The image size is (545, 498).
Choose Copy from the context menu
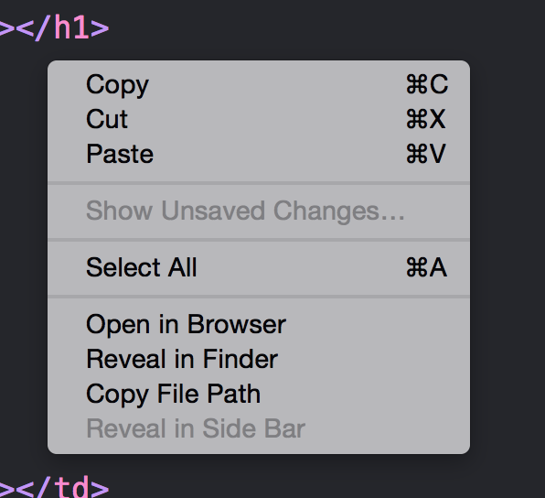pyautogui.click(x=259, y=84)
